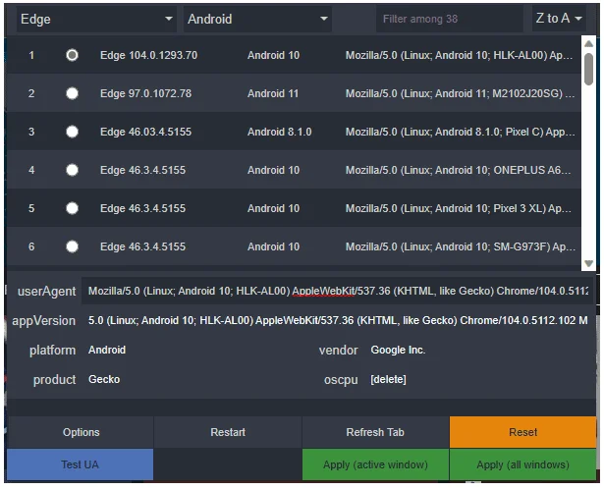The width and height of the screenshot is (604, 490).
Task: Click Apply (all windows) button
Action: [522, 464]
